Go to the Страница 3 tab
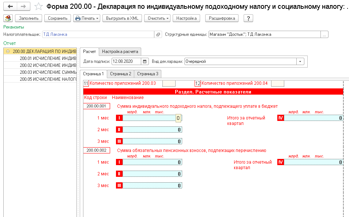This screenshot has height=217, width=349. [x=148, y=74]
